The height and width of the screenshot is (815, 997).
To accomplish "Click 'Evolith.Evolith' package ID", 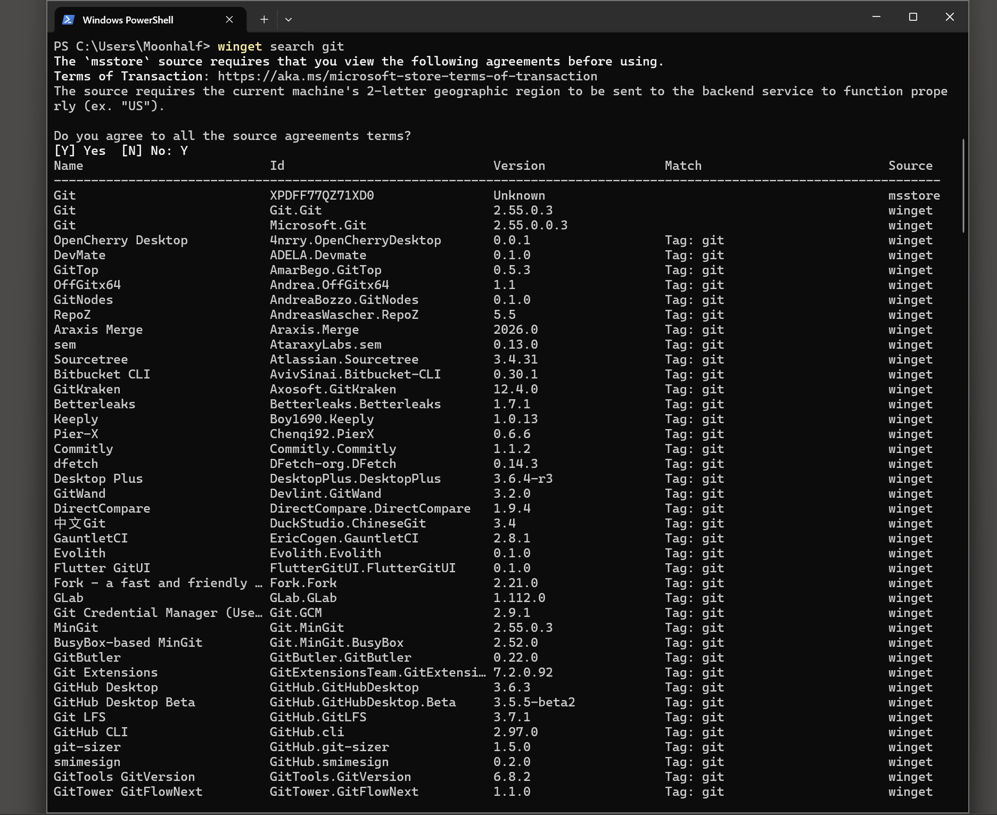I will coord(325,553).
